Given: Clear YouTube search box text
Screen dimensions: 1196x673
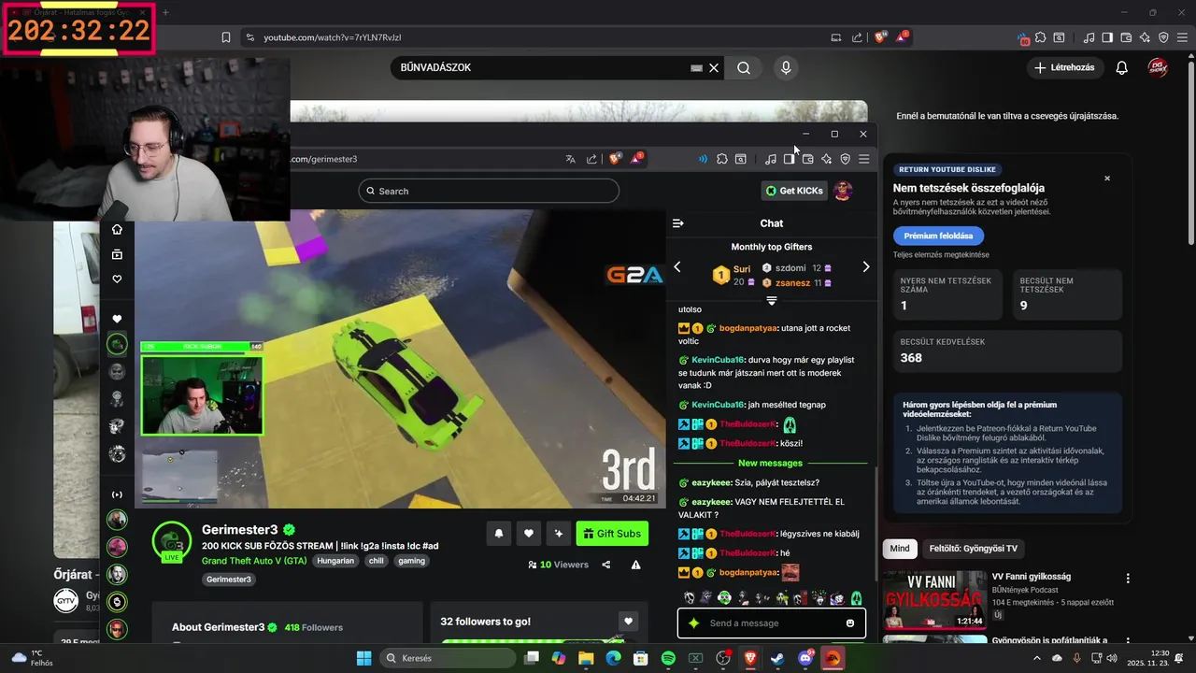Looking at the screenshot, I should pos(714,67).
